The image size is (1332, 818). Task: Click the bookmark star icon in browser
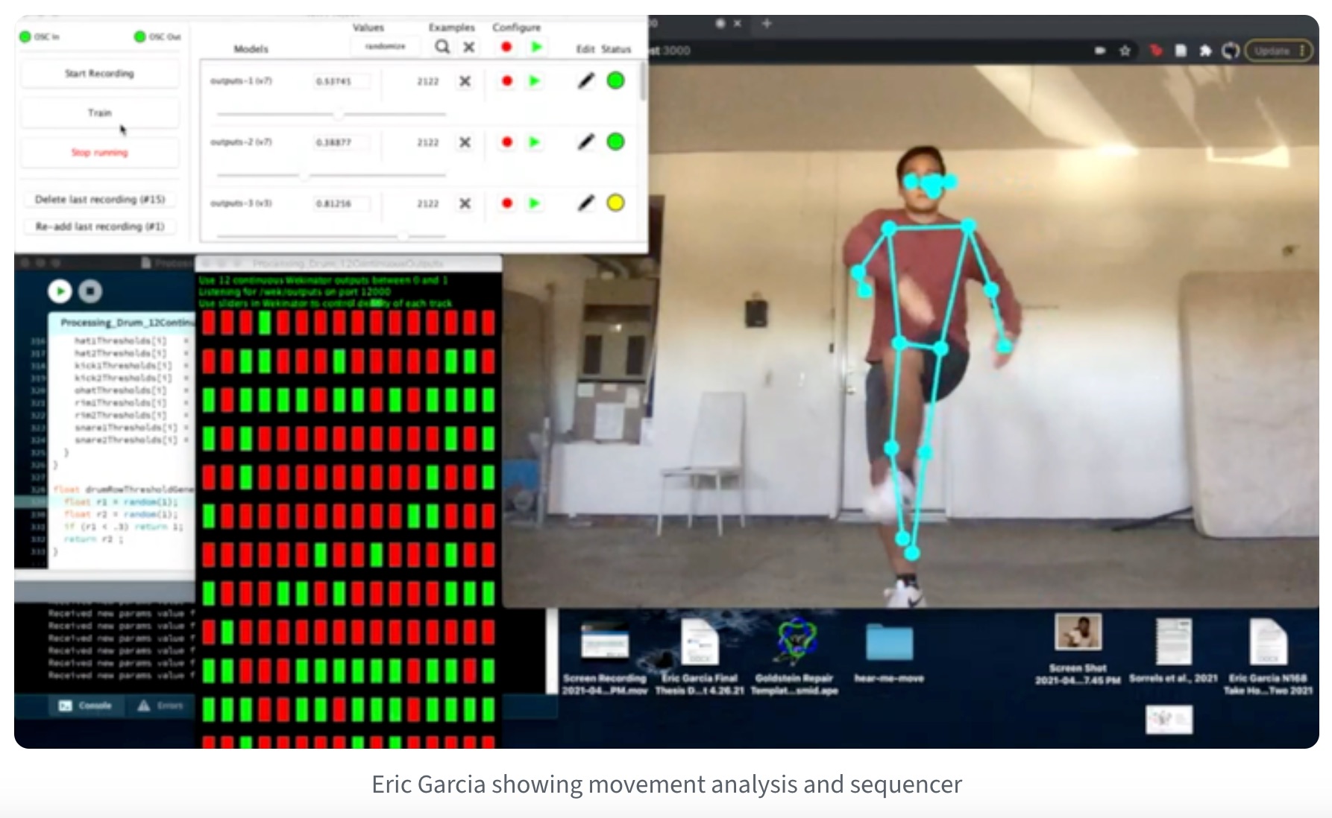[1125, 51]
